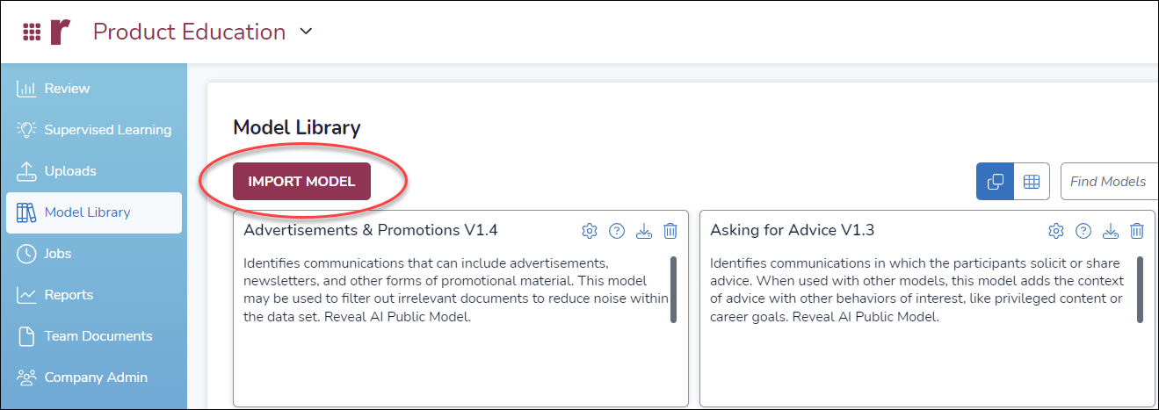Open the Review section in sidebar
Screen dimensions: 1159x410
[x=67, y=89]
